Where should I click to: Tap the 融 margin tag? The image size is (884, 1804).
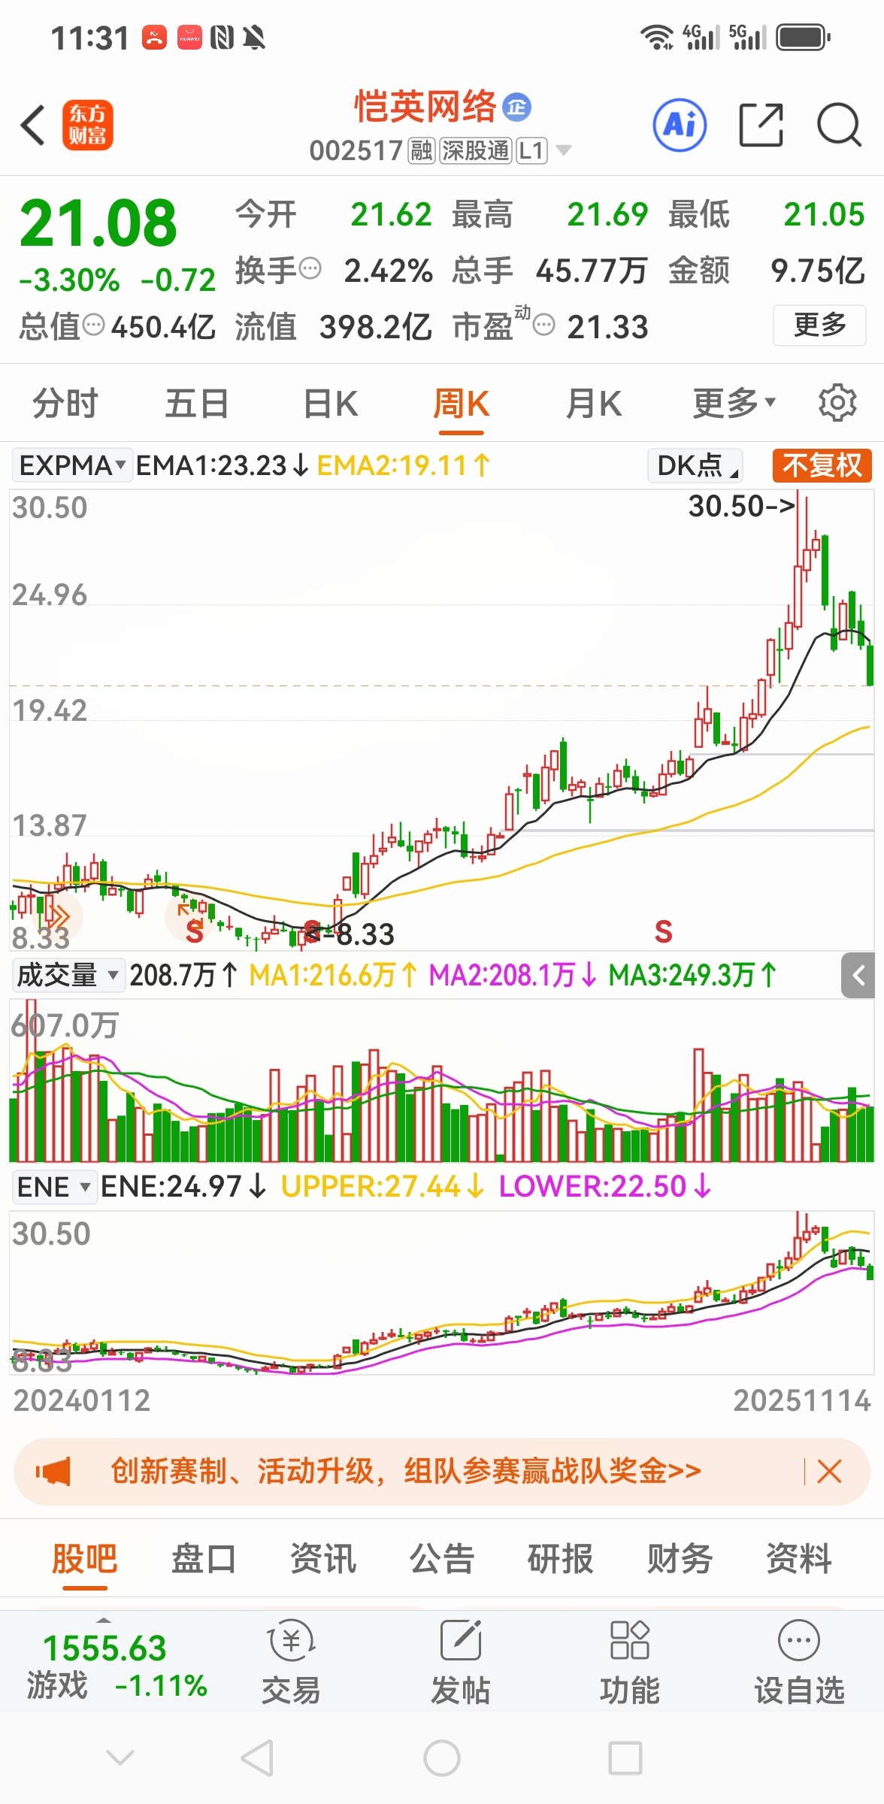click(x=421, y=151)
